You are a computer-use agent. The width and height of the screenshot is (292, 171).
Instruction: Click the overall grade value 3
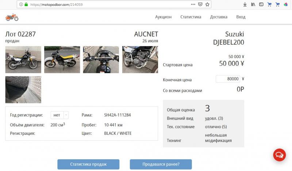click(207, 109)
